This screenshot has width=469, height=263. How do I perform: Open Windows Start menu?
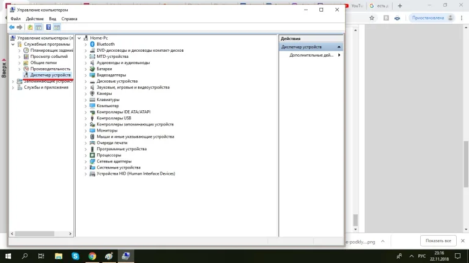(x=8, y=256)
